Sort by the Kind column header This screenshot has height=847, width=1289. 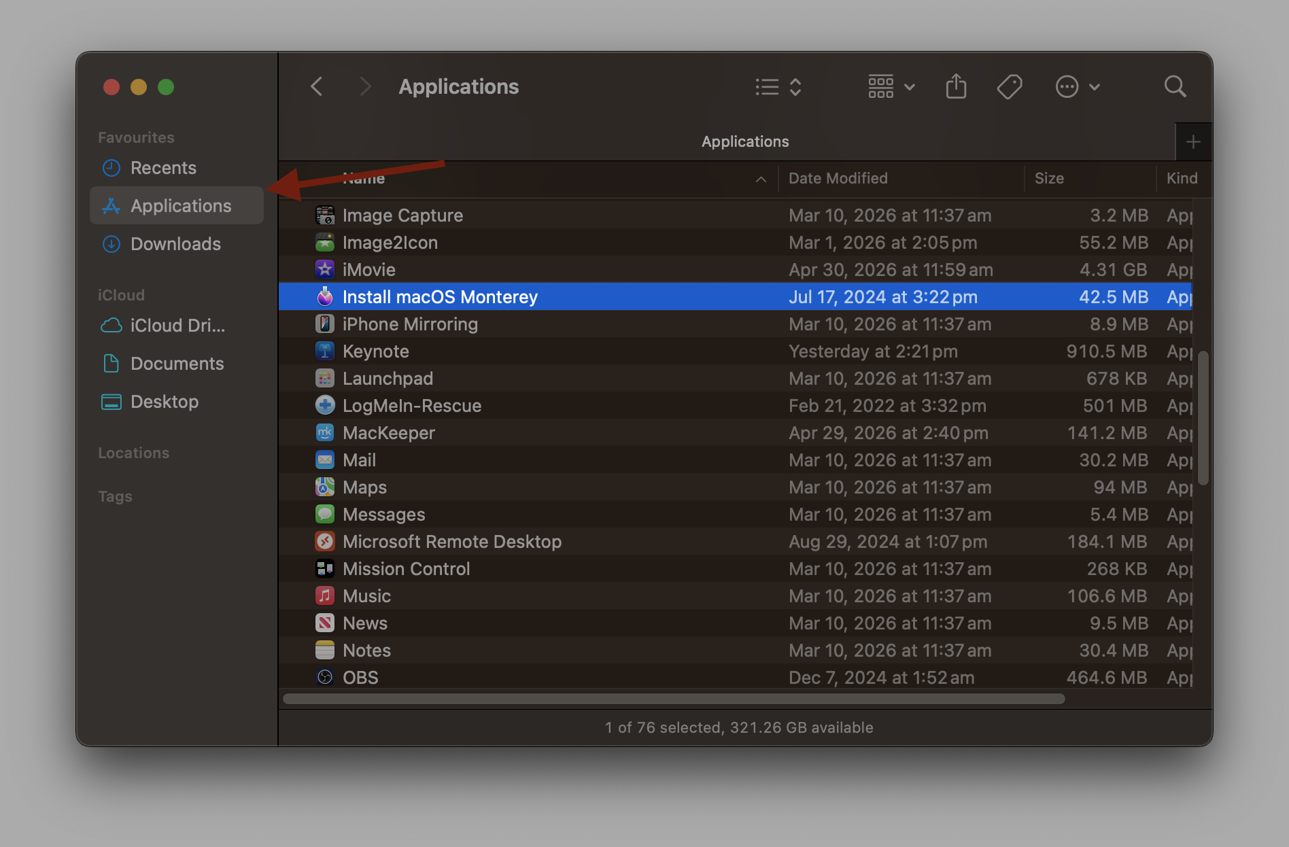point(1182,178)
